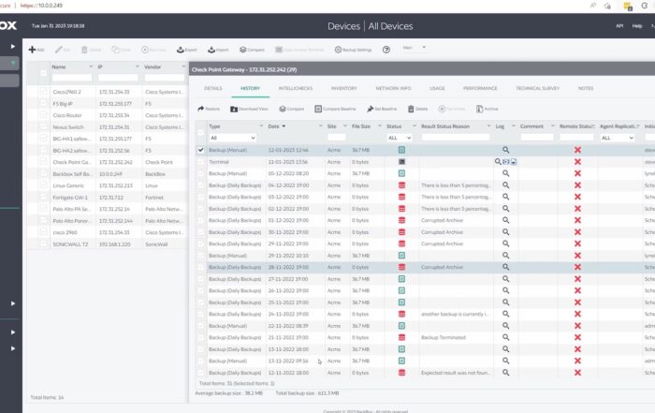
Task: Click the Name filter input field
Action: click(x=72, y=78)
